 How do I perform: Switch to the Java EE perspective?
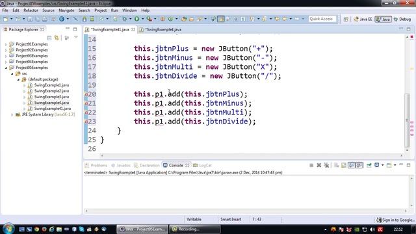coord(363,19)
